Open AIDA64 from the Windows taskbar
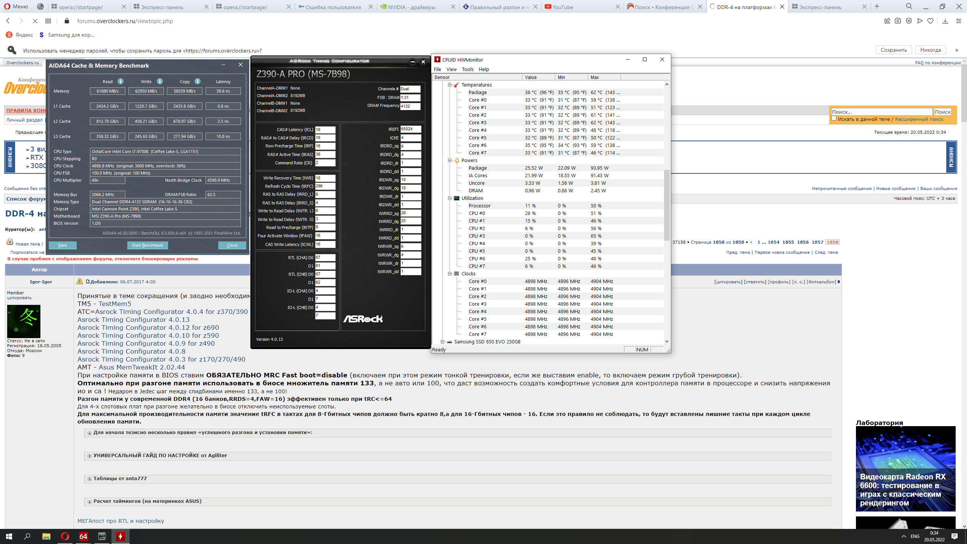Screen dimensions: 967x544 83,536
